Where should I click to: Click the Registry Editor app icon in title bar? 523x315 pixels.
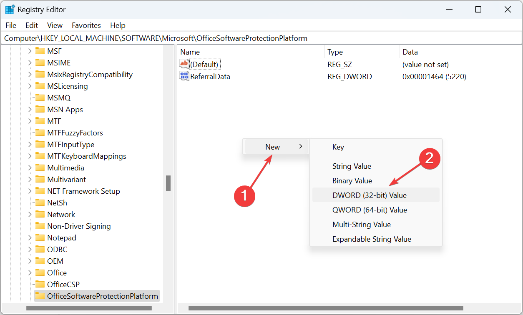tap(10, 10)
